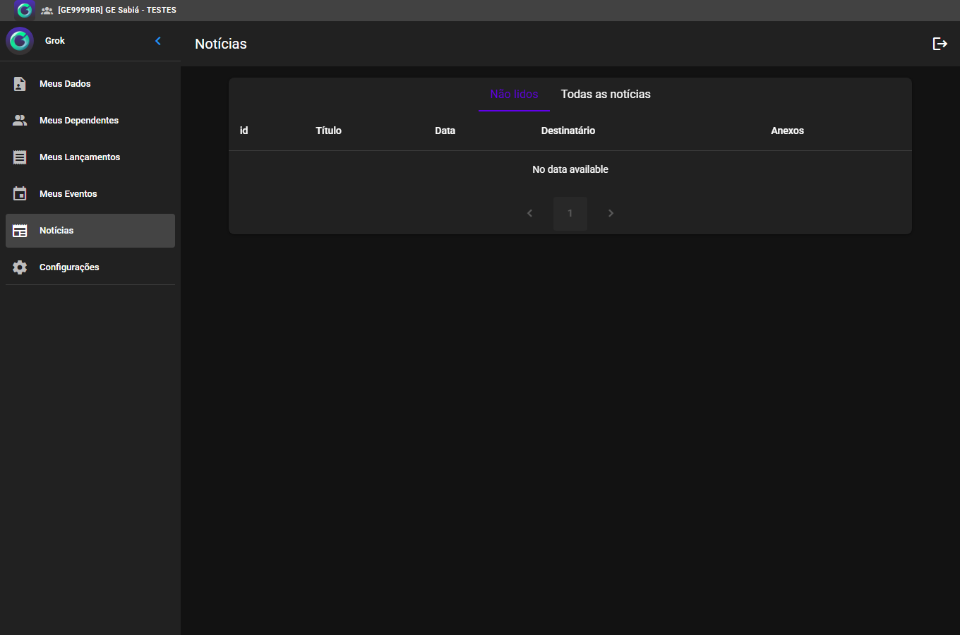This screenshot has width=960, height=635.
Task: Click the small logo in the top bar
Action: pos(24,11)
